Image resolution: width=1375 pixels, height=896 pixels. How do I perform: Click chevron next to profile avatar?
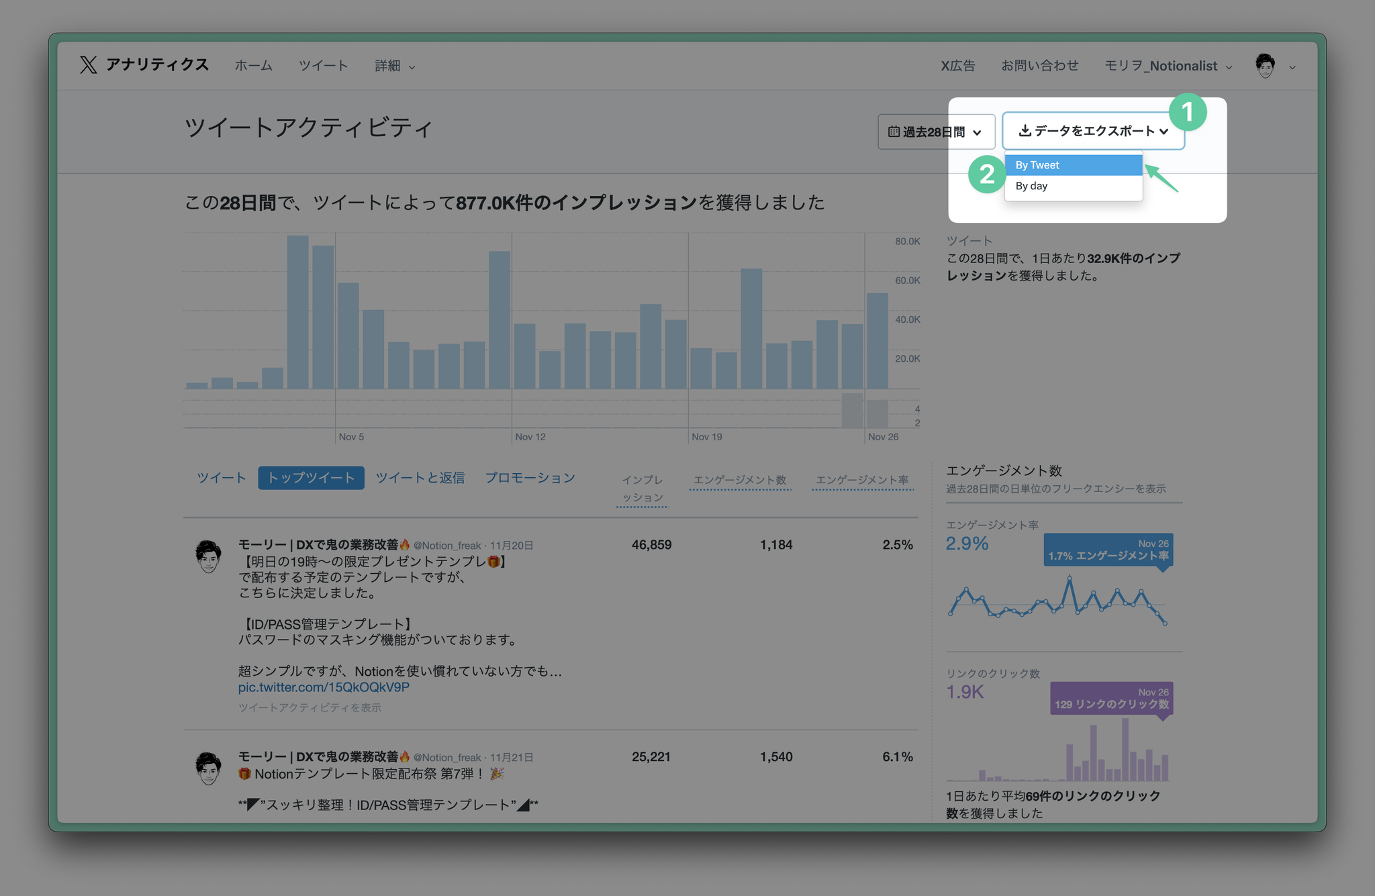click(1292, 67)
